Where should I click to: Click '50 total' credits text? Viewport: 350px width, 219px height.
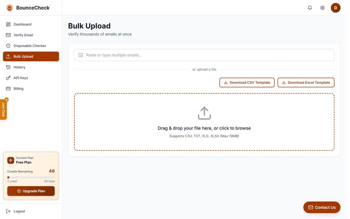[x=49, y=181]
